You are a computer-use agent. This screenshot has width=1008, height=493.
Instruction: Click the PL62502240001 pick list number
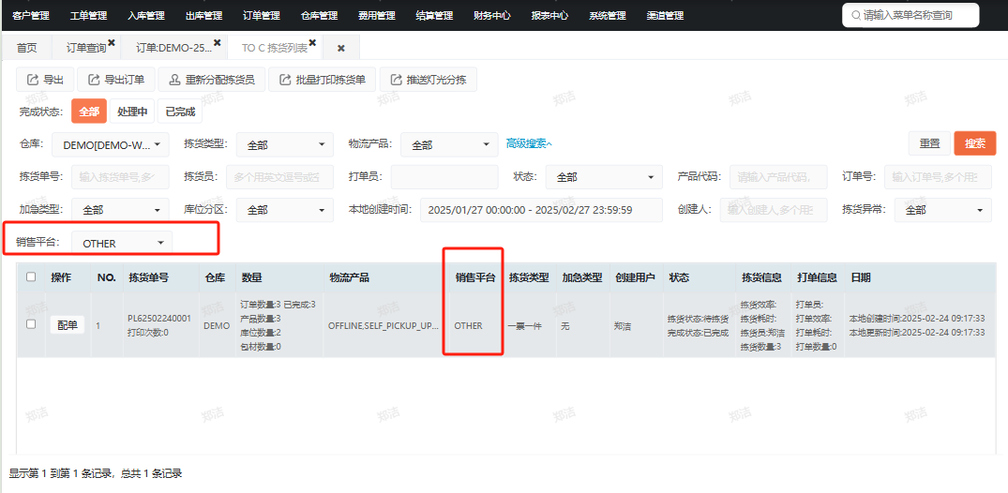tap(159, 318)
